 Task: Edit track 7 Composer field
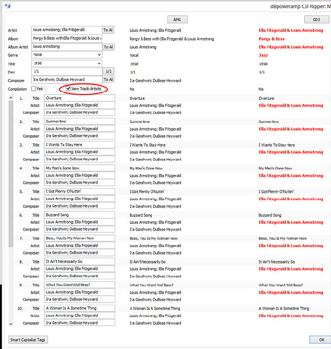[80, 252]
